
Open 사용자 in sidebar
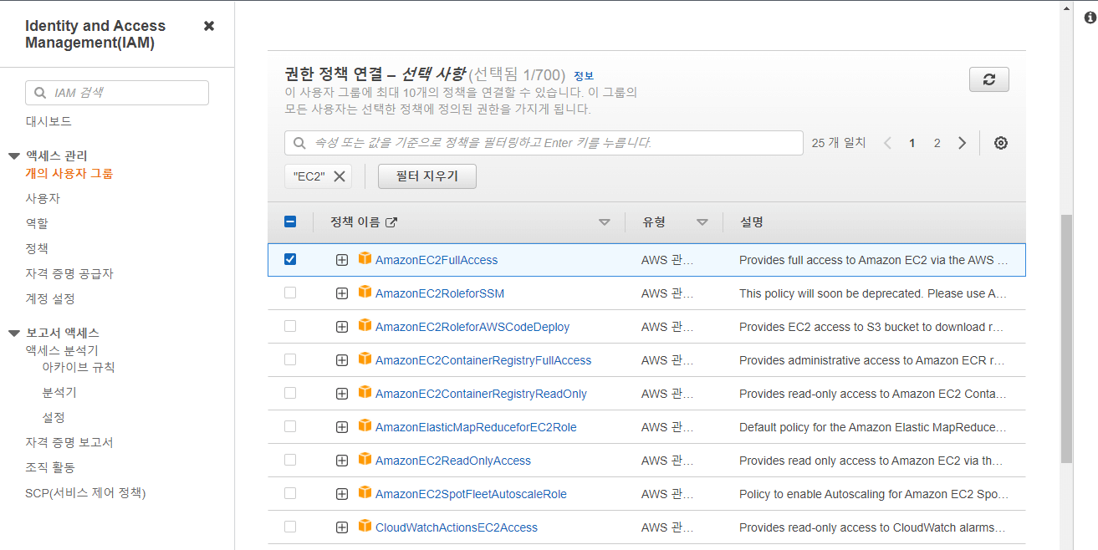pyautogui.click(x=43, y=198)
